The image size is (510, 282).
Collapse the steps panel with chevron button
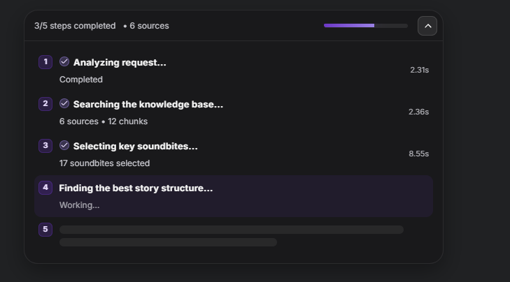click(427, 26)
